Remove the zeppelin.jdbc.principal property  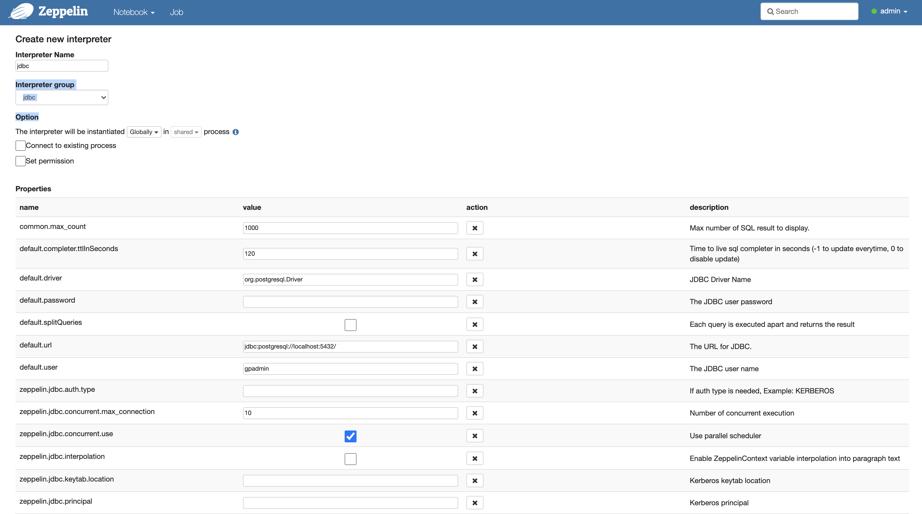coord(475,503)
